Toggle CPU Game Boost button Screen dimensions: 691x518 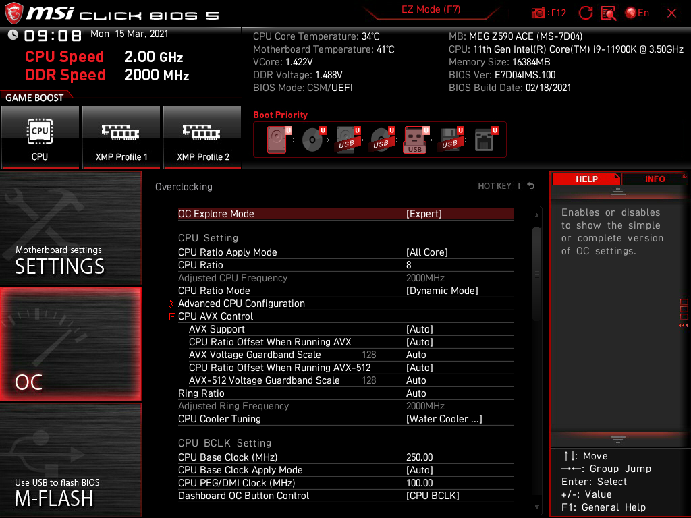tap(40, 138)
